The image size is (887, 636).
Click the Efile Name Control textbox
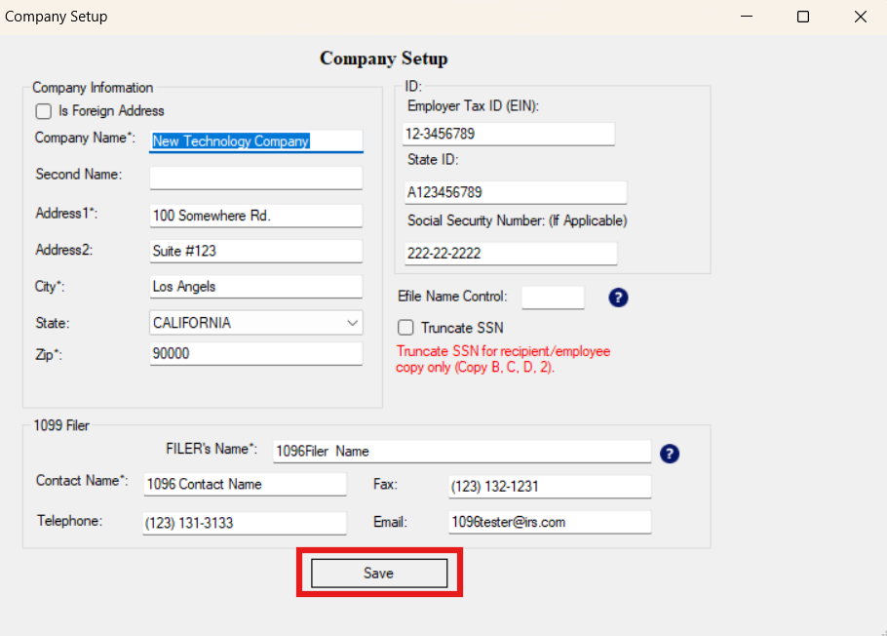(553, 298)
